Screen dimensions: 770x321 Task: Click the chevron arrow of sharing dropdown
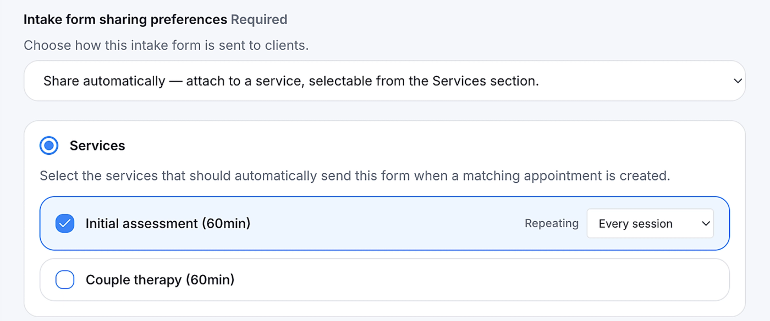click(x=738, y=81)
